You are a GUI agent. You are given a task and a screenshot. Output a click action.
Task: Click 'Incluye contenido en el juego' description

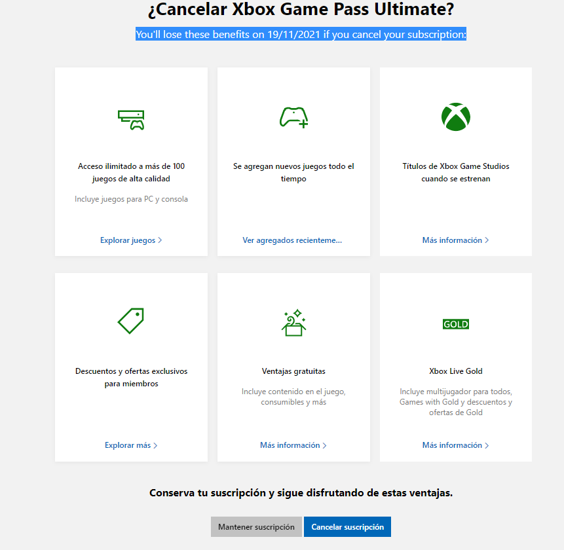[x=293, y=397]
